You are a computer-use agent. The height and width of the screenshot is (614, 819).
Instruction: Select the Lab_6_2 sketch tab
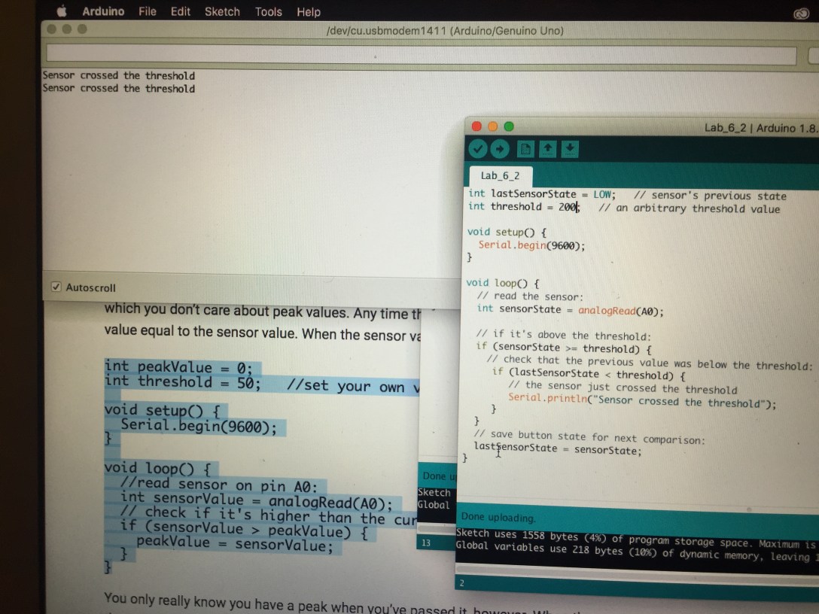500,176
